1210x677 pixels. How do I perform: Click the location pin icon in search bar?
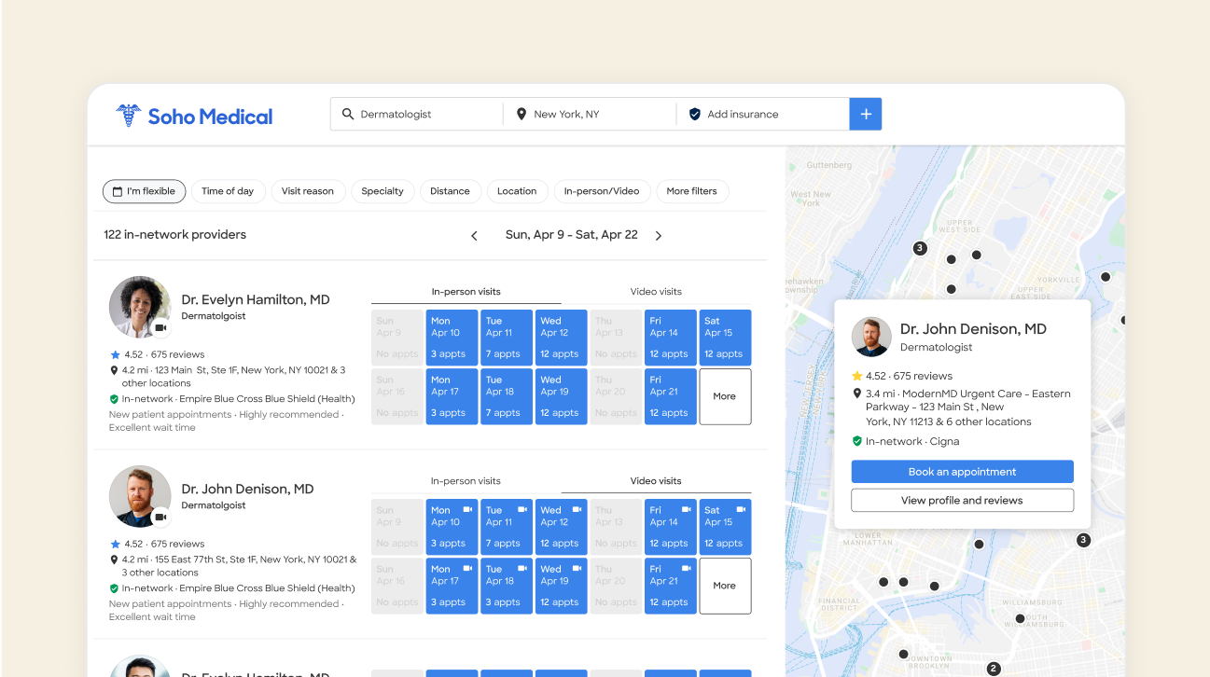click(521, 114)
